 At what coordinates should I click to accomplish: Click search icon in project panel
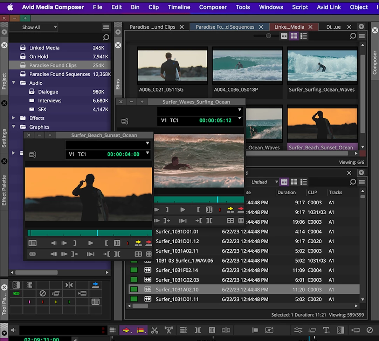click(x=106, y=37)
